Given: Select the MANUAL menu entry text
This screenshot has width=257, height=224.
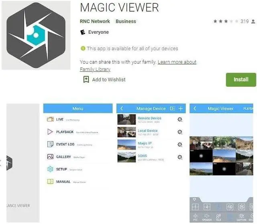Looking at the screenshot, I should coord(63,182).
